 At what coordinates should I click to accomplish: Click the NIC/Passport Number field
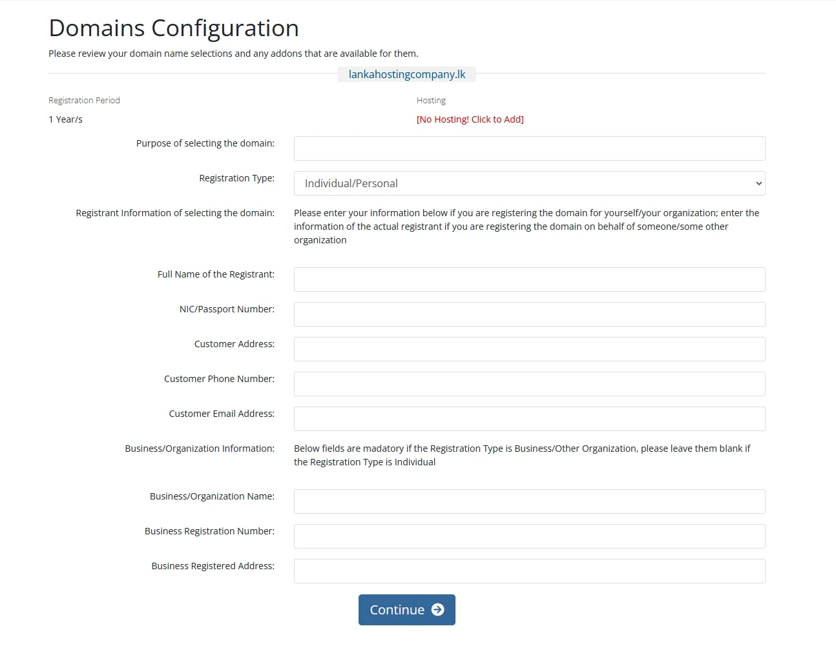click(x=528, y=314)
